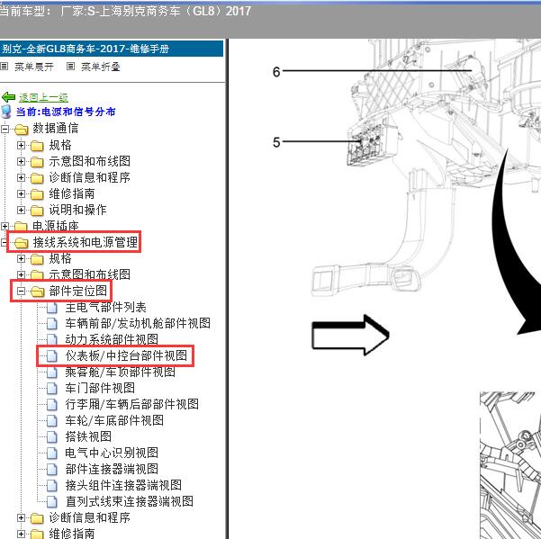Expand 规格 under 数据通信
Screen dimensions: 541x539
pyautogui.click(x=21, y=145)
